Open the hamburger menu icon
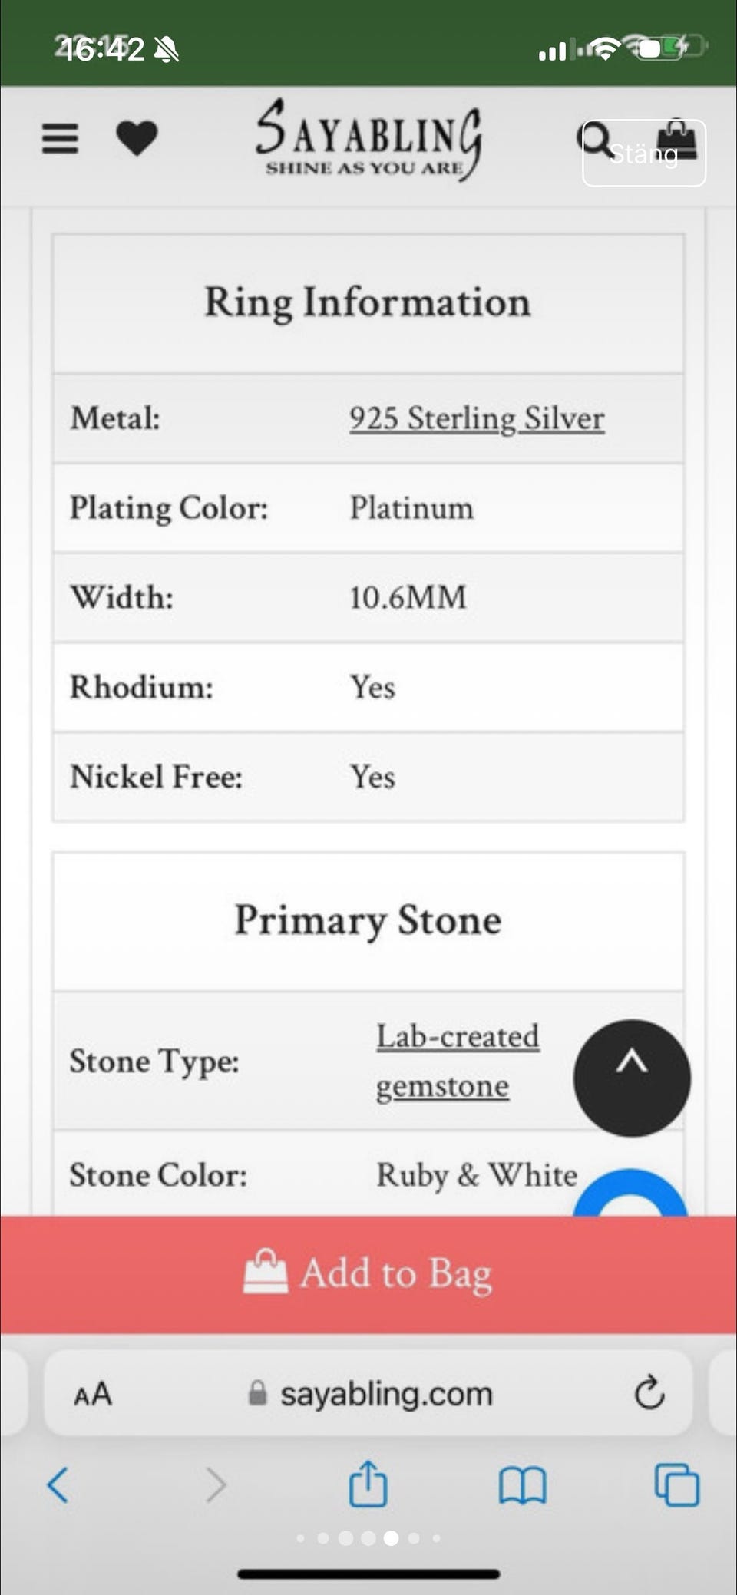This screenshot has height=1595, width=737. tap(60, 139)
